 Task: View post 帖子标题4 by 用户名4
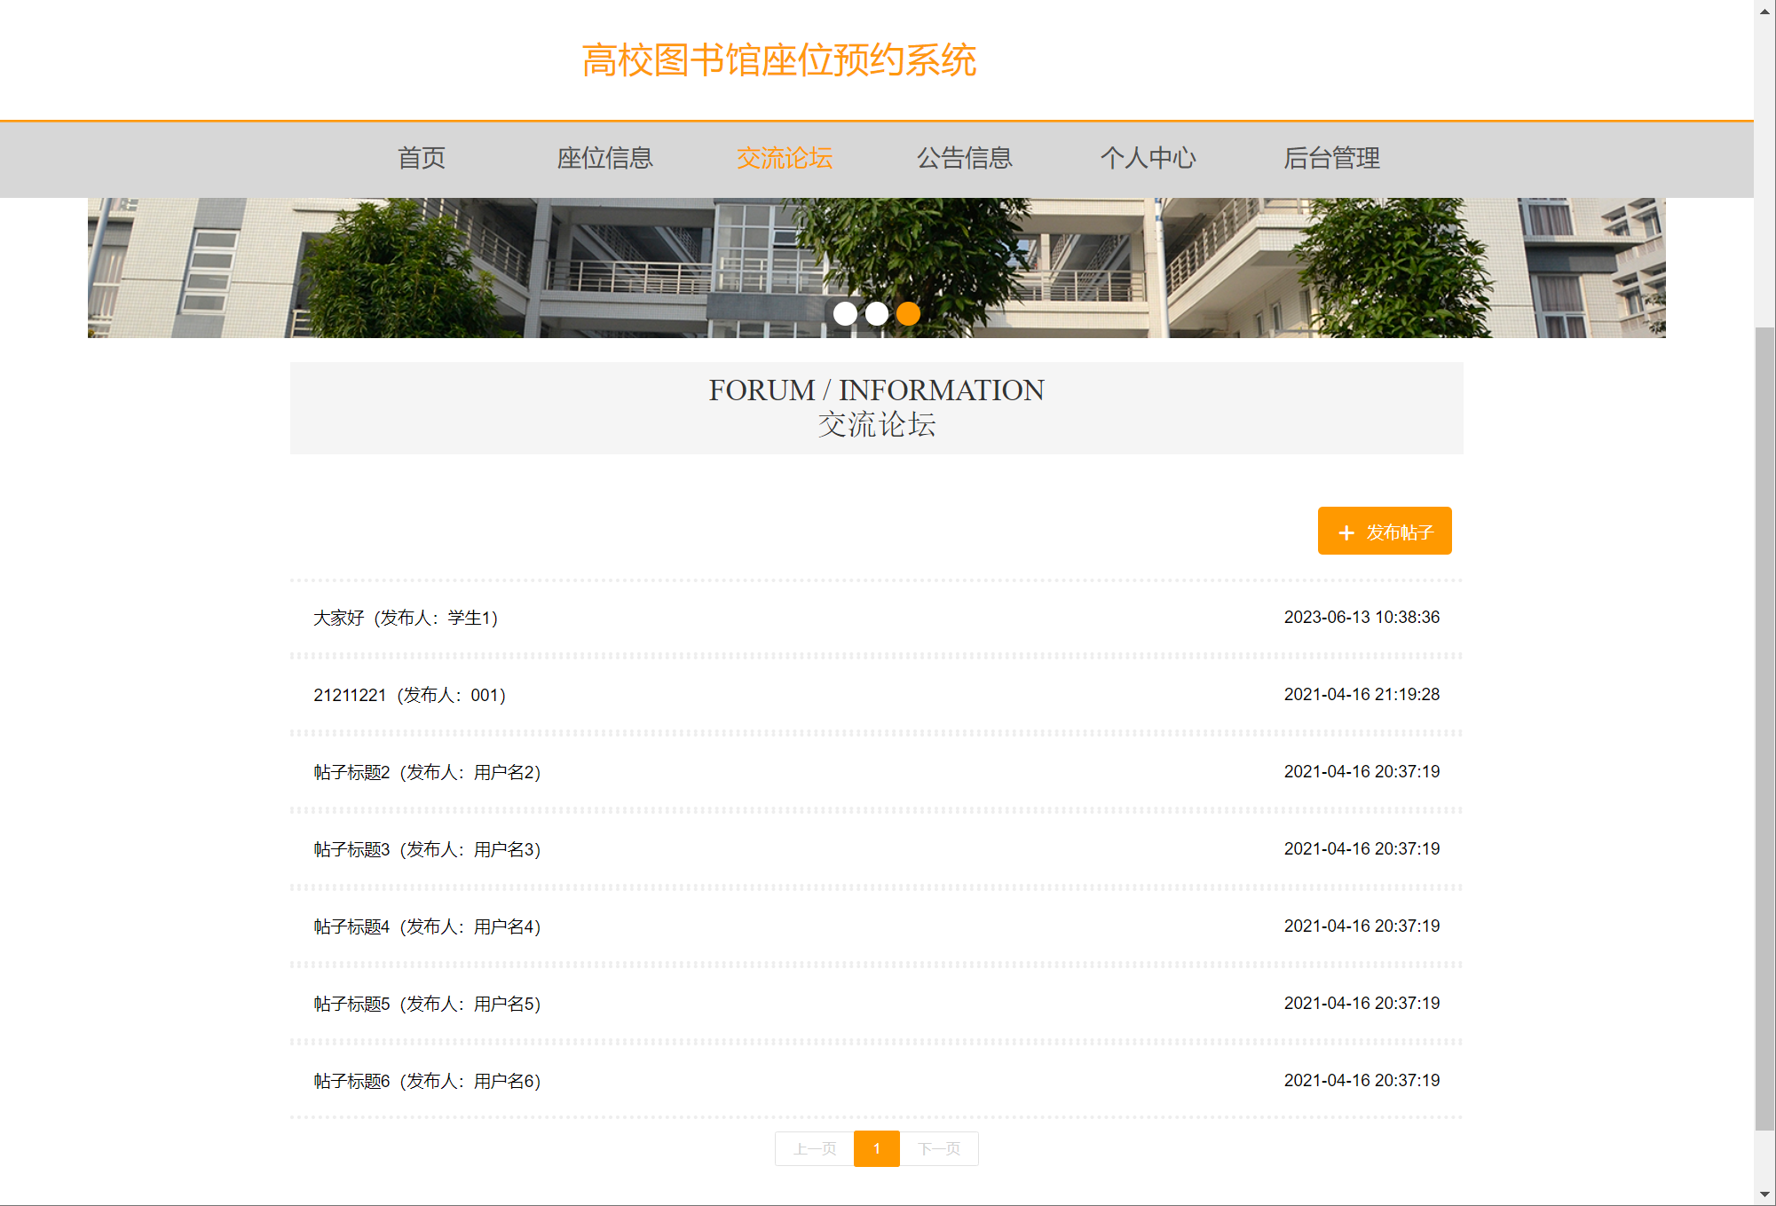coord(427,926)
